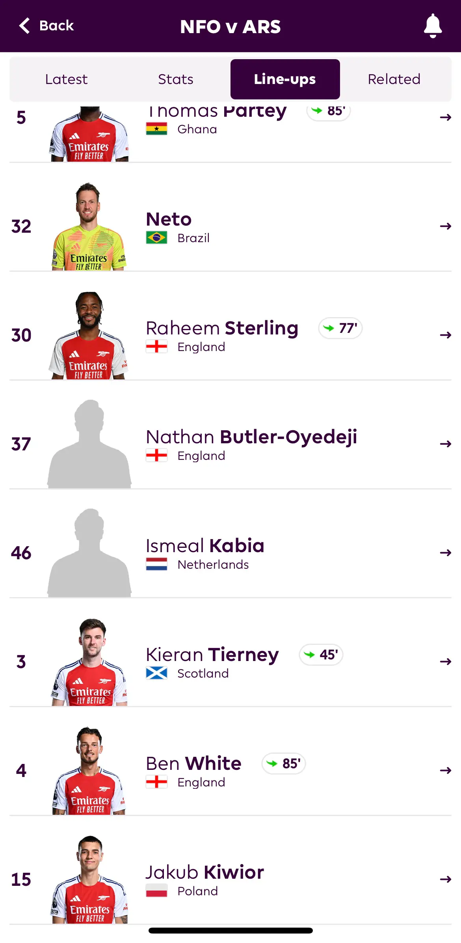Open the arrow next to Jakub Kiwior

[x=445, y=879]
